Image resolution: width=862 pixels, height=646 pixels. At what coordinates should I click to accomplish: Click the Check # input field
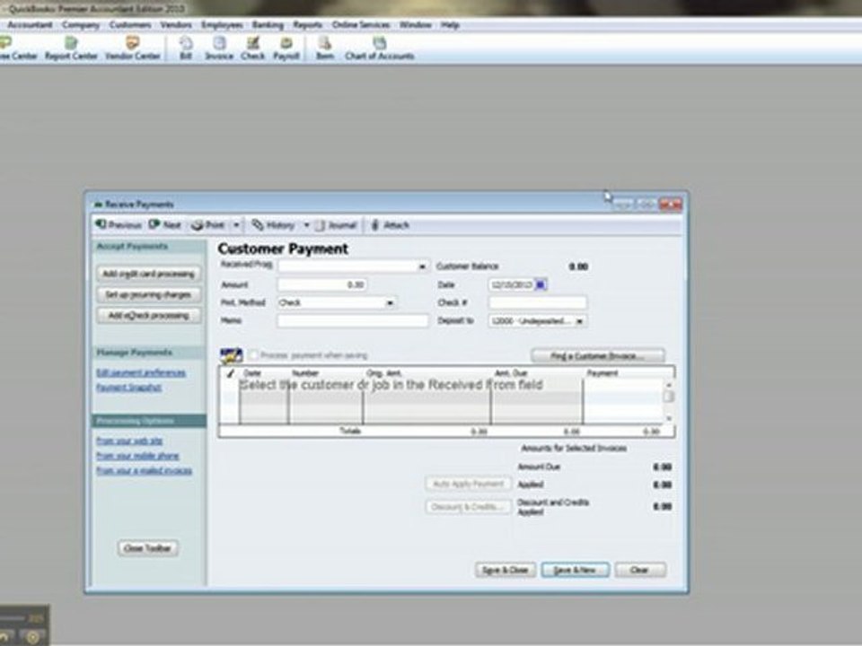click(538, 302)
